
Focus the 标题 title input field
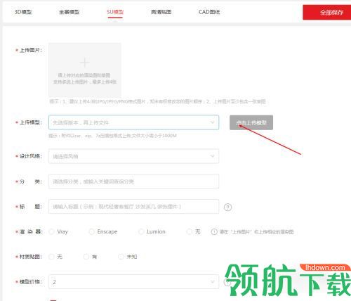(133, 207)
